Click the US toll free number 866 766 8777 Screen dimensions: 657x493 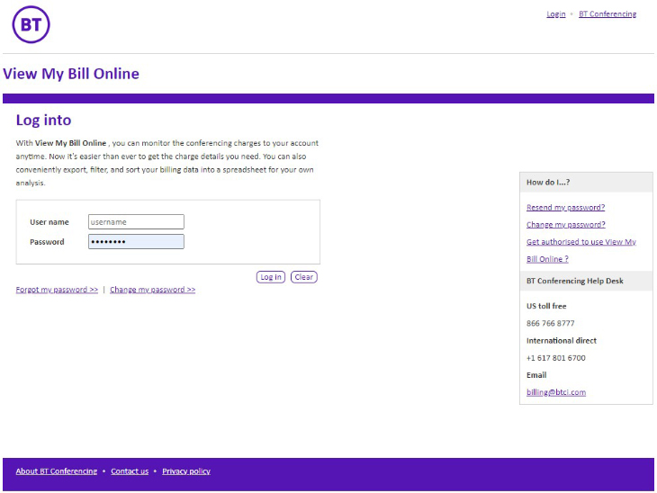tap(551, 323)
